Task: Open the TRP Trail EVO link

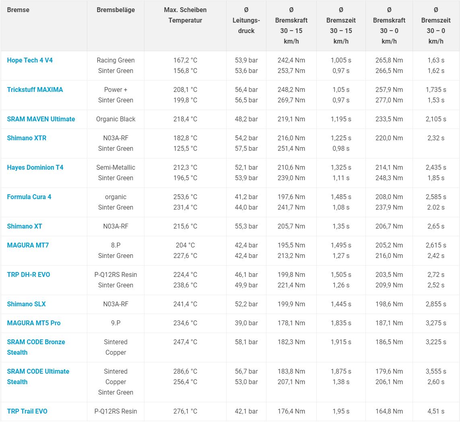Action: pos(27,412)
